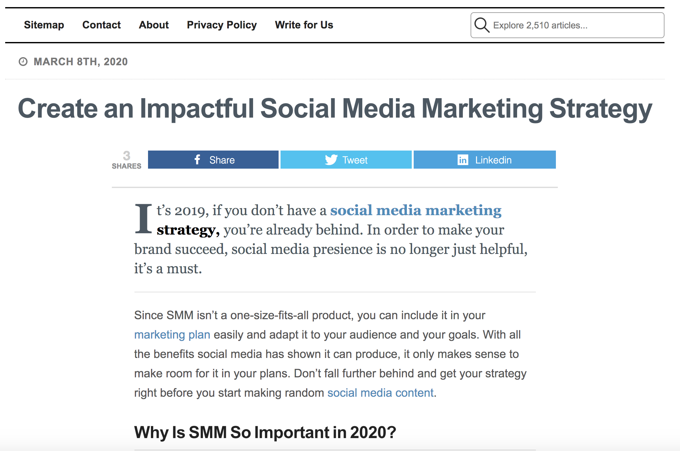Follow the social media marketing link

(416, 210)
